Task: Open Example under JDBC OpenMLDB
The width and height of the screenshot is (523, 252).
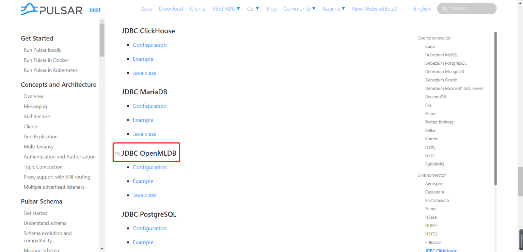Action: click(143, 181)
